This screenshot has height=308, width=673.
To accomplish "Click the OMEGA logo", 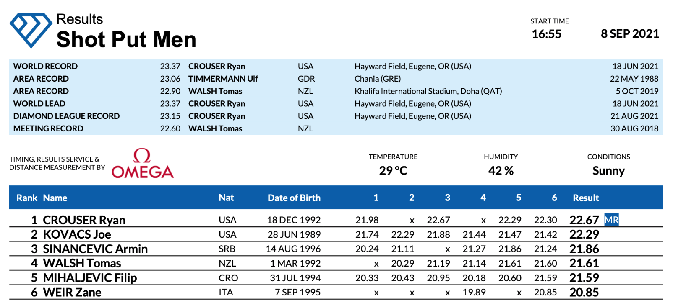I will (142, 164).
